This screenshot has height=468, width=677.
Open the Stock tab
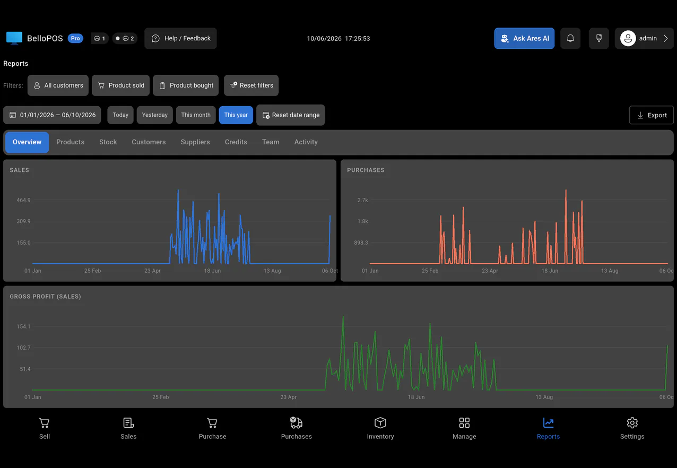pyautogui.click(x=108, y=142)
